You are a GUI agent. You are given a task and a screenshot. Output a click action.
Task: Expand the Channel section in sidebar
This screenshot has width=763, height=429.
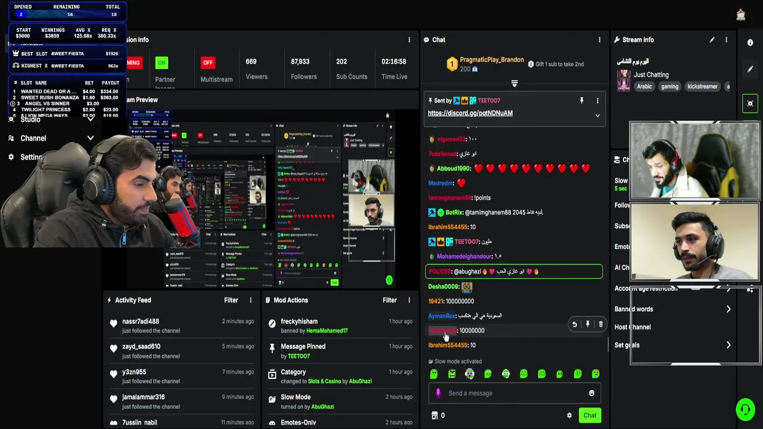click(90, 138)
